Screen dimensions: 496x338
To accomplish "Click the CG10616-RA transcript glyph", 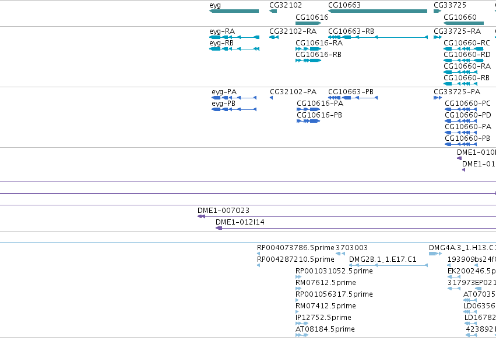I will [308, 49].
